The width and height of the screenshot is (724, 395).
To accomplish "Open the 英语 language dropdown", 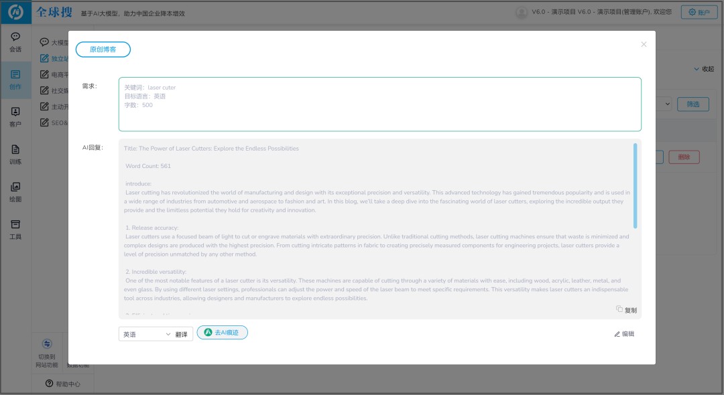I will click(146, 334).
